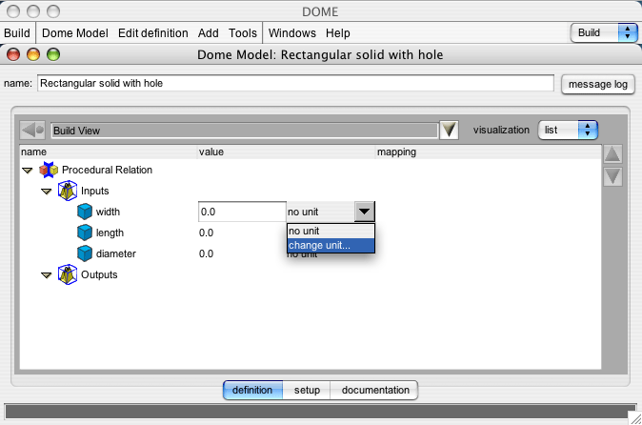Click the move down arrow button

coord(612,177)
